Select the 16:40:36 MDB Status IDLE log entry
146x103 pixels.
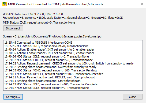47,56
